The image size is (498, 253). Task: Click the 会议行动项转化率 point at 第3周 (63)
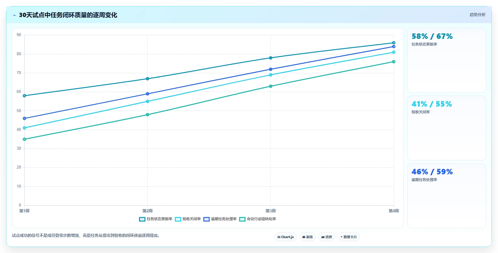271,86
